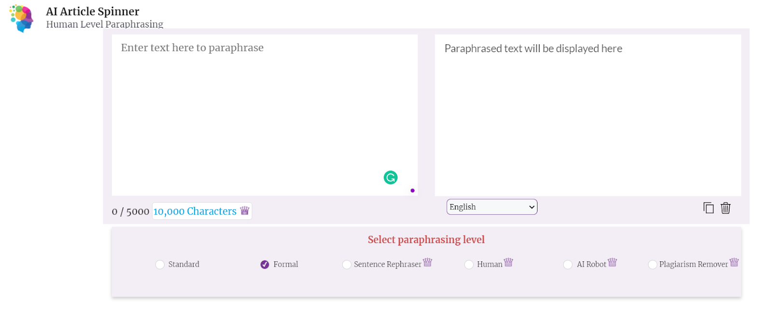Click the crown icon next to AI Robot
This screenshot has width=772, height=314.
point(612,262)
